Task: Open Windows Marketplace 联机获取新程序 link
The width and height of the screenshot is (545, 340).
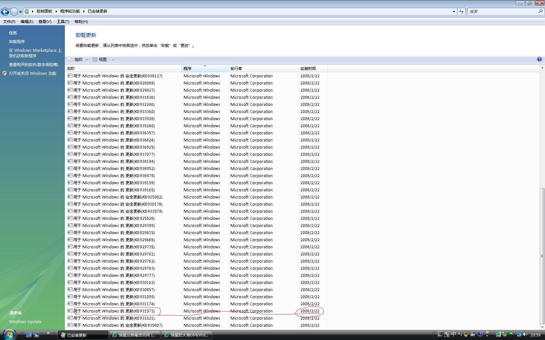Action: point(35,53)
